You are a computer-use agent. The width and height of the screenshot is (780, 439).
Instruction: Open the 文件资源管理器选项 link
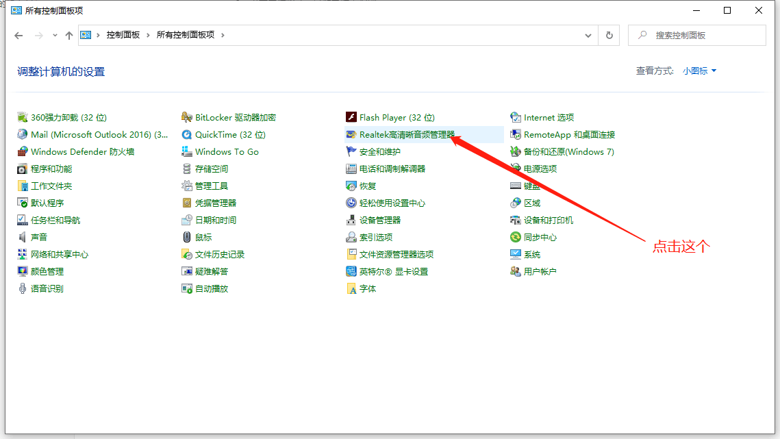396,254
